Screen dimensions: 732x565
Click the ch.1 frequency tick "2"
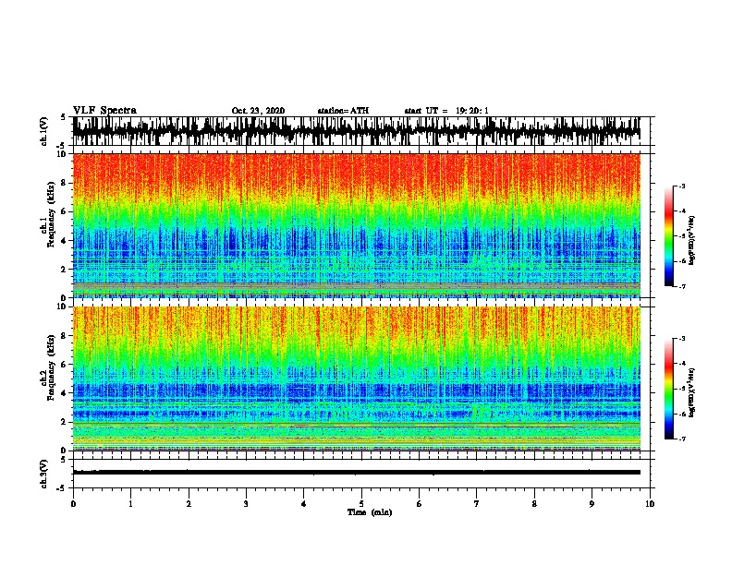click(65, 270)
